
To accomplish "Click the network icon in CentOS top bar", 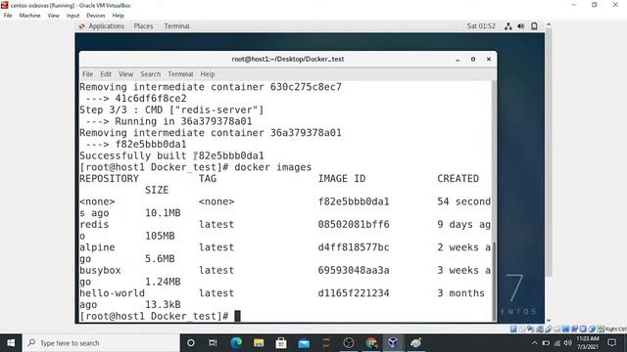I will (508, 26).
